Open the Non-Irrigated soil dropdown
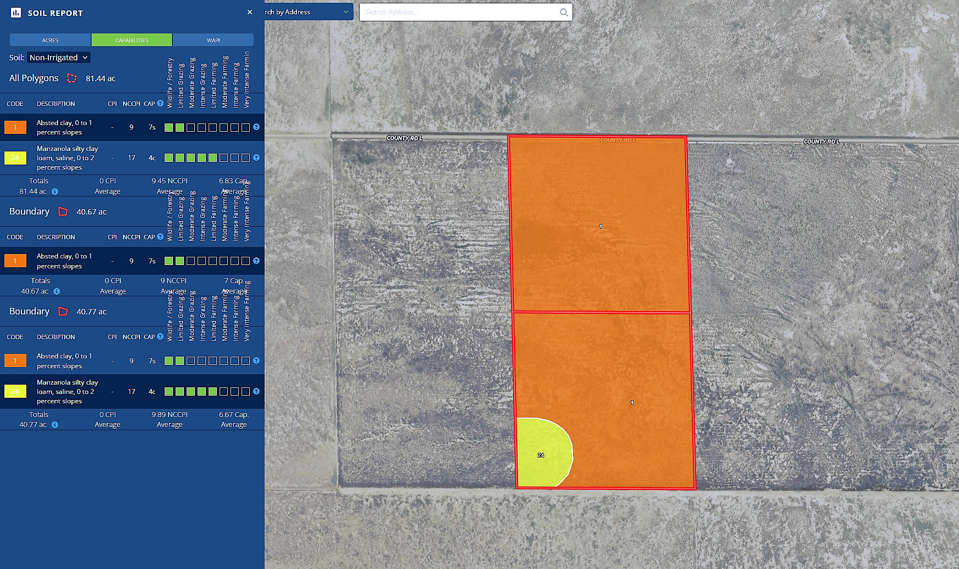Image resolution: width=959 pixels, height=569 pixels. coord(59,58)
